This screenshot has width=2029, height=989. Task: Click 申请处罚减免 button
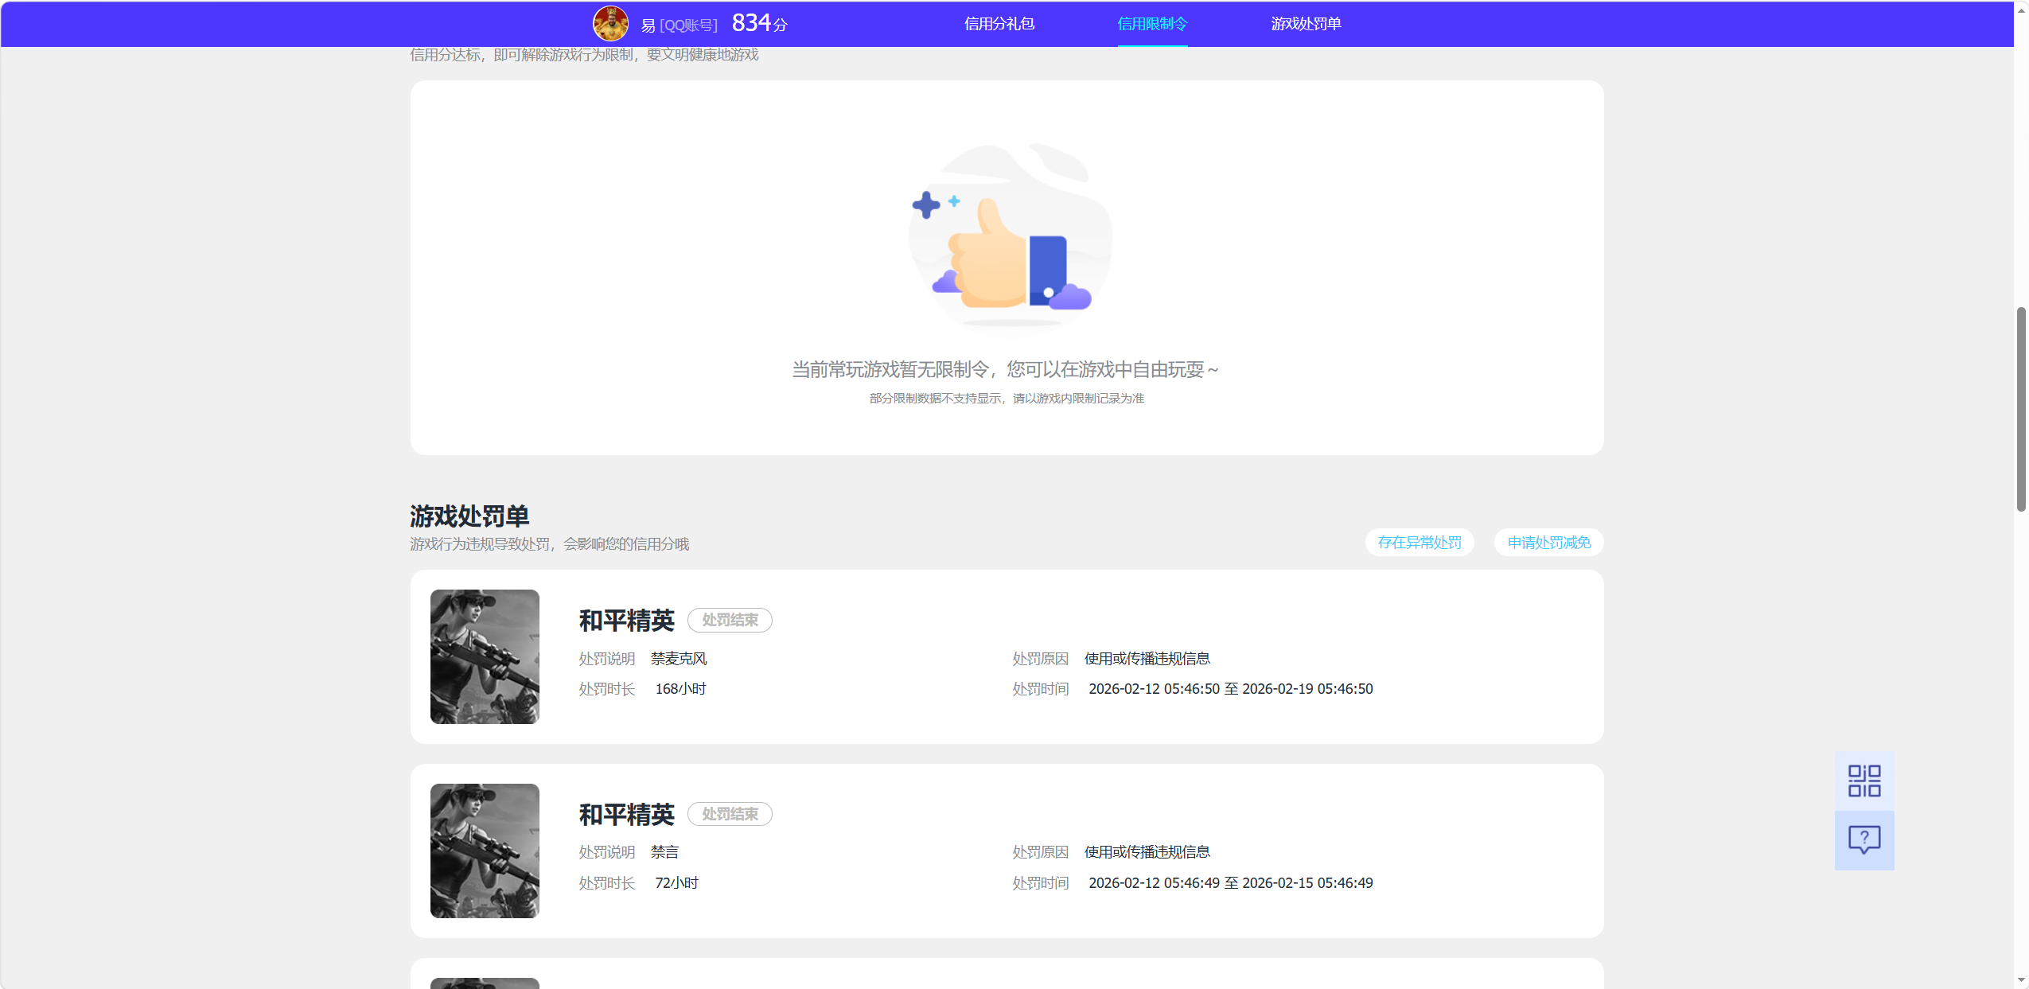click(1548, 542)
